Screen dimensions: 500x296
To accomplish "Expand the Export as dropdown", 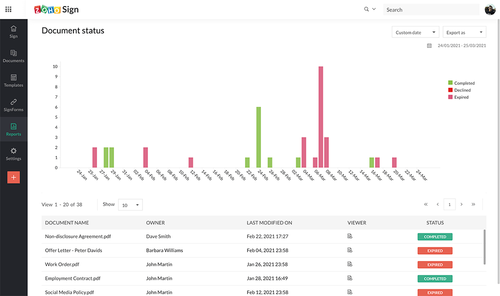I will coord(464,32).
